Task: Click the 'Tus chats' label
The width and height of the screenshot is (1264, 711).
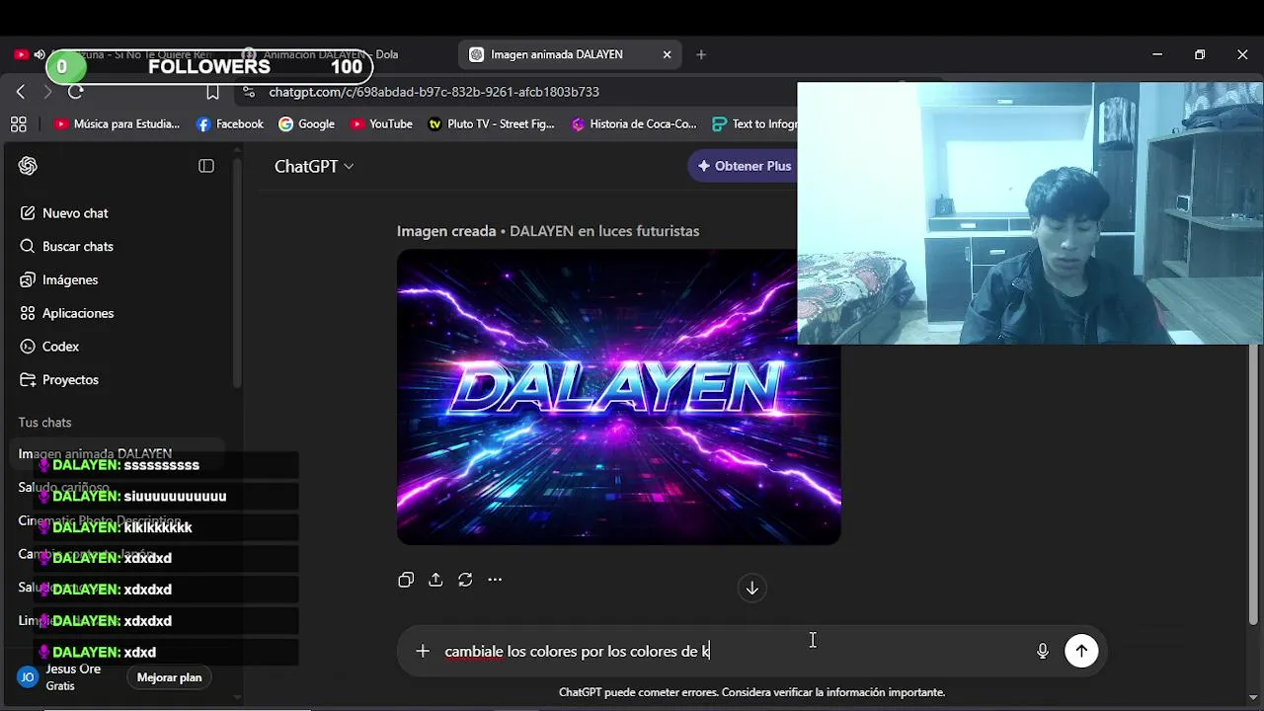Action: (44, 423)
